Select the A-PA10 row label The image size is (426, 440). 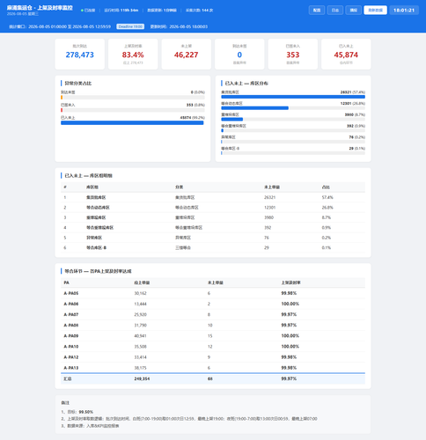coord(71,347)
